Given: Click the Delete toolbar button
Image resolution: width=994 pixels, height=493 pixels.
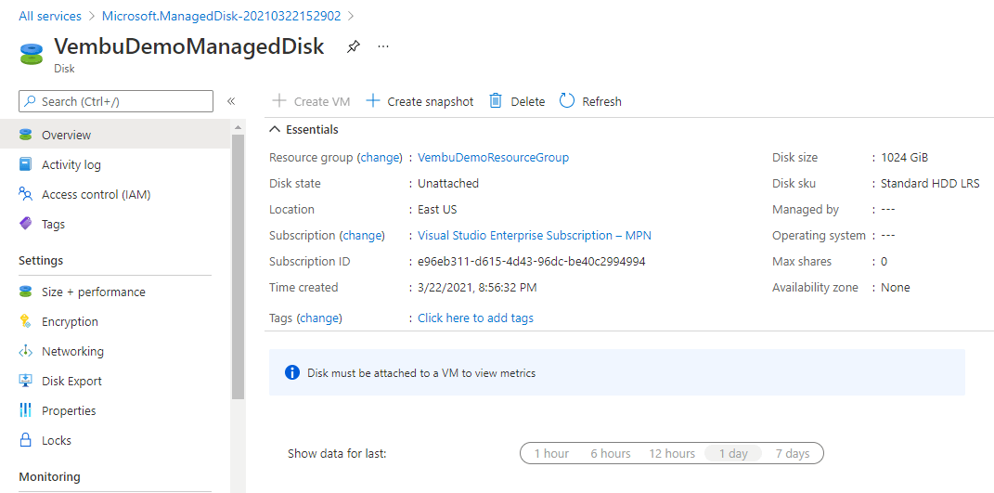Looking at the screenshot, I should (x=517, y=101).
